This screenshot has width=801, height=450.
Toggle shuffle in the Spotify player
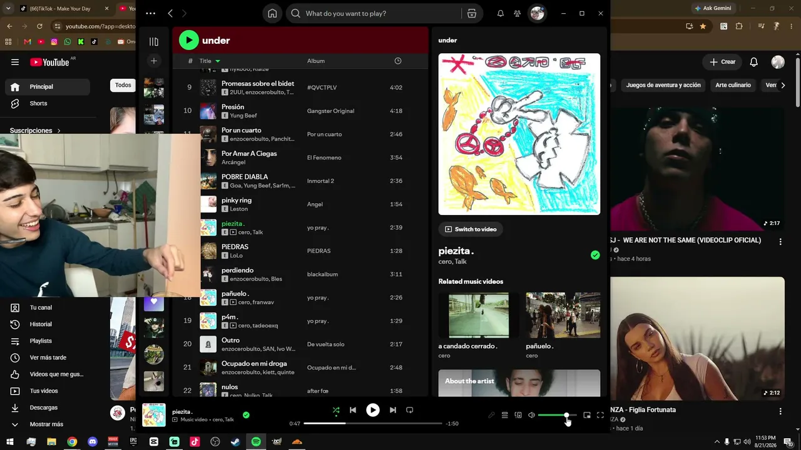coord(336,410)
